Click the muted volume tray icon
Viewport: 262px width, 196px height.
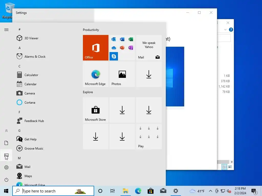click(x=229, y=191)
